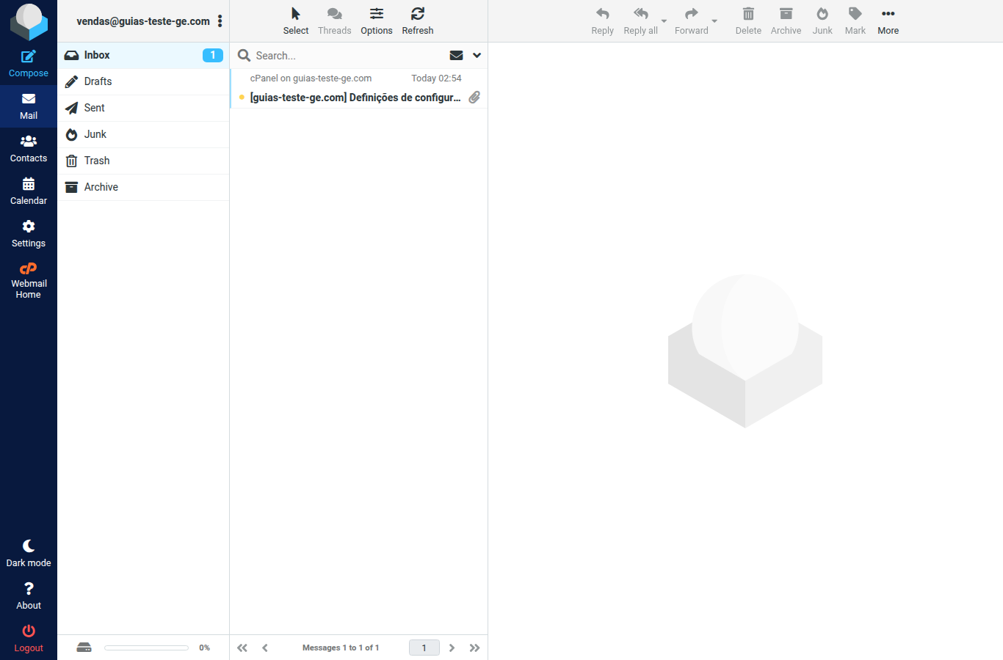1003x660 pixels.
Task: Open Contacts from the sidebar
Action: click(x=29, y=149)
